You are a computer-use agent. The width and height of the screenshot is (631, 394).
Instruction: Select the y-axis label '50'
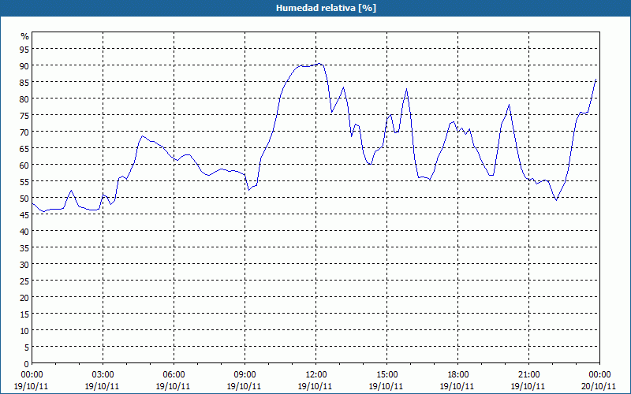point(25,199)
